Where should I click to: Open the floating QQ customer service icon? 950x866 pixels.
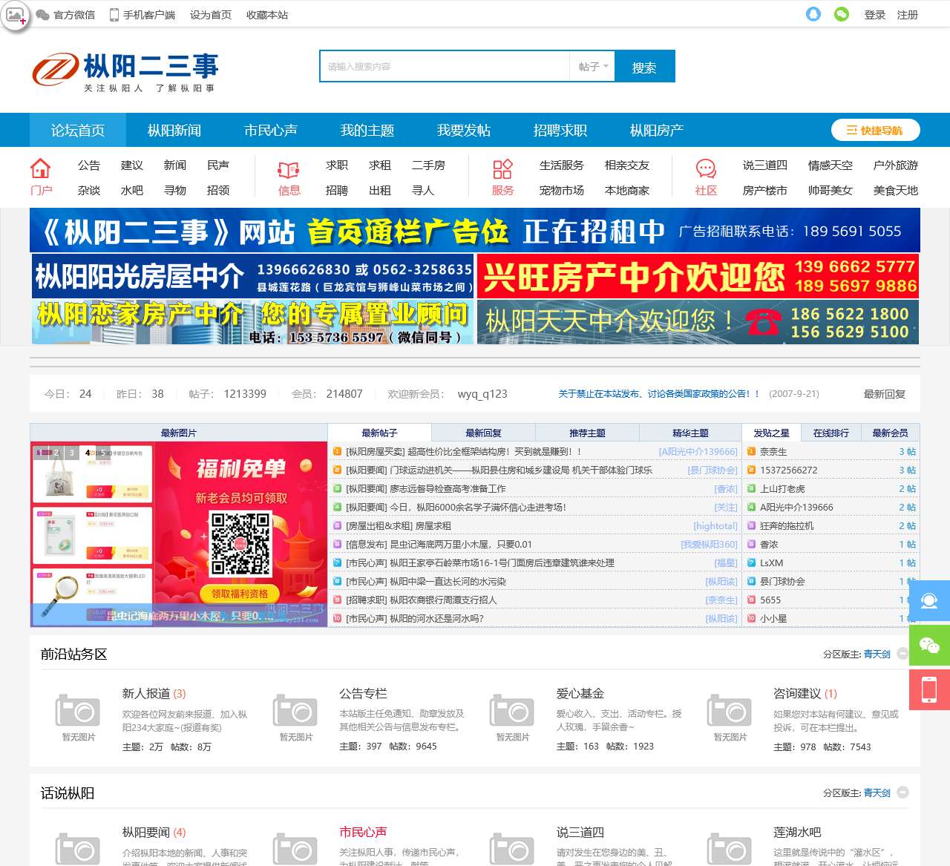(929, 600)
